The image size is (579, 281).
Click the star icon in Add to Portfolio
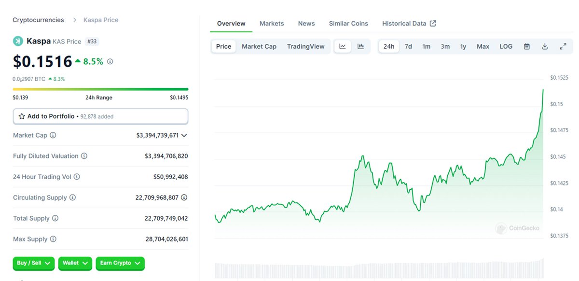(x=22, y=116)
